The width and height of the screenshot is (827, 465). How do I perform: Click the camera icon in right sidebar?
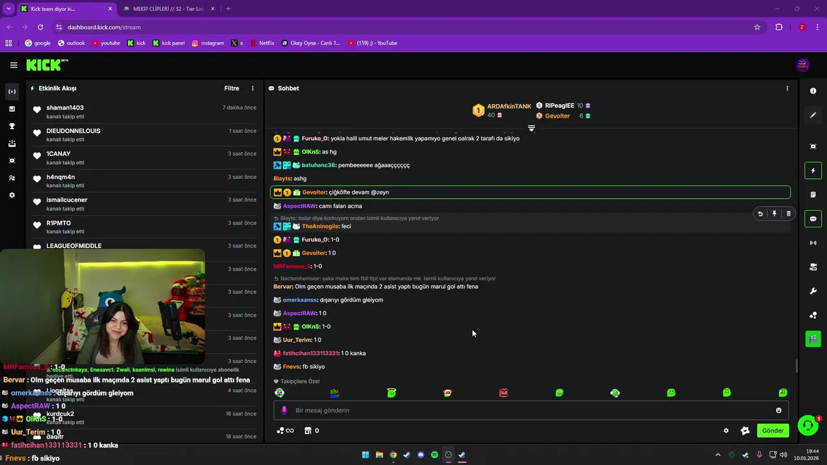813,267
